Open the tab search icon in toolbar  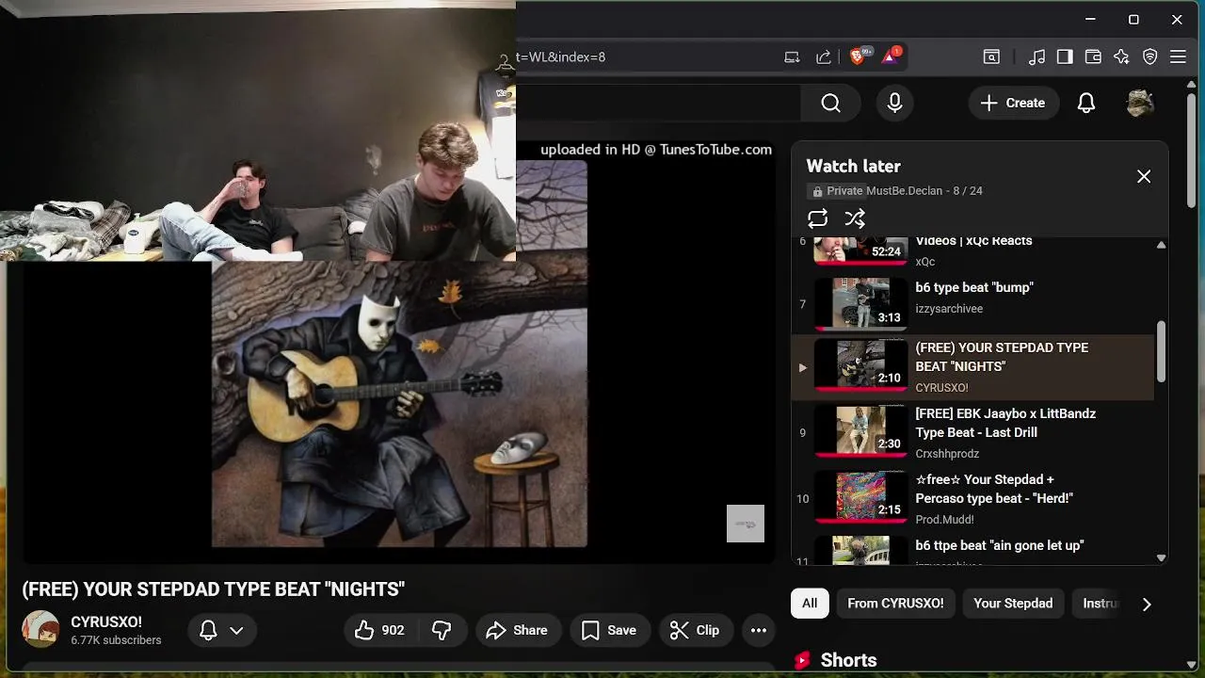[991, 56]
